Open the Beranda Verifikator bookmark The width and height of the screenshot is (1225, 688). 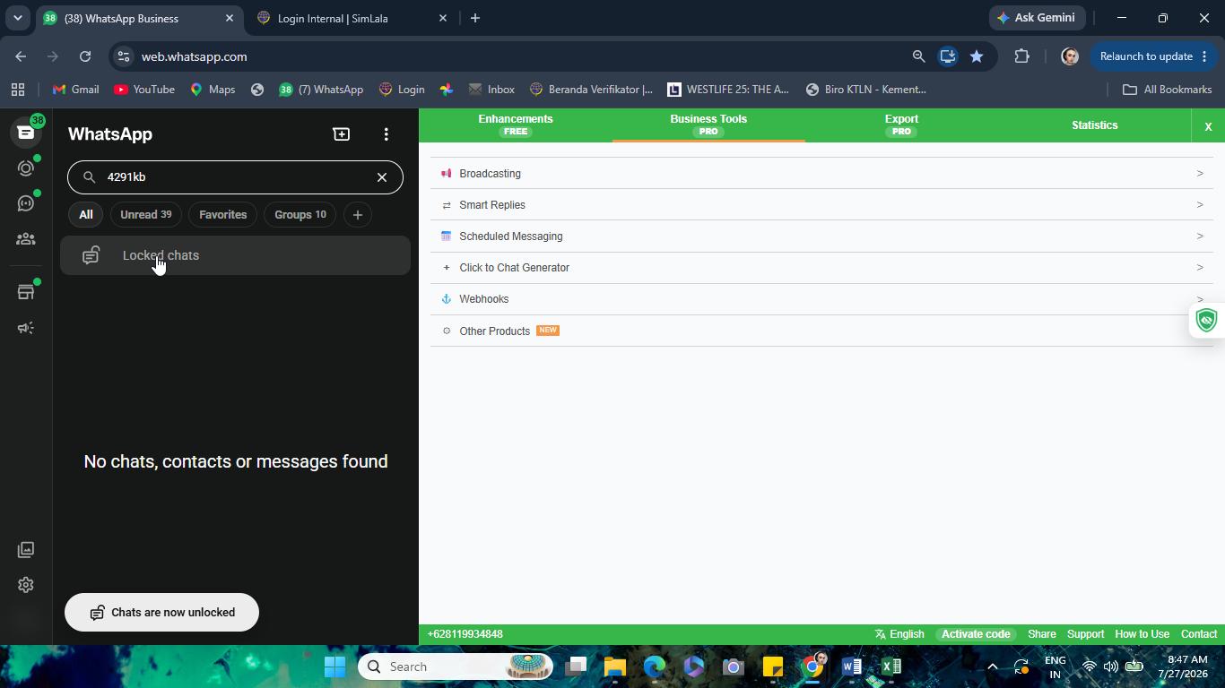pos(592,90)
